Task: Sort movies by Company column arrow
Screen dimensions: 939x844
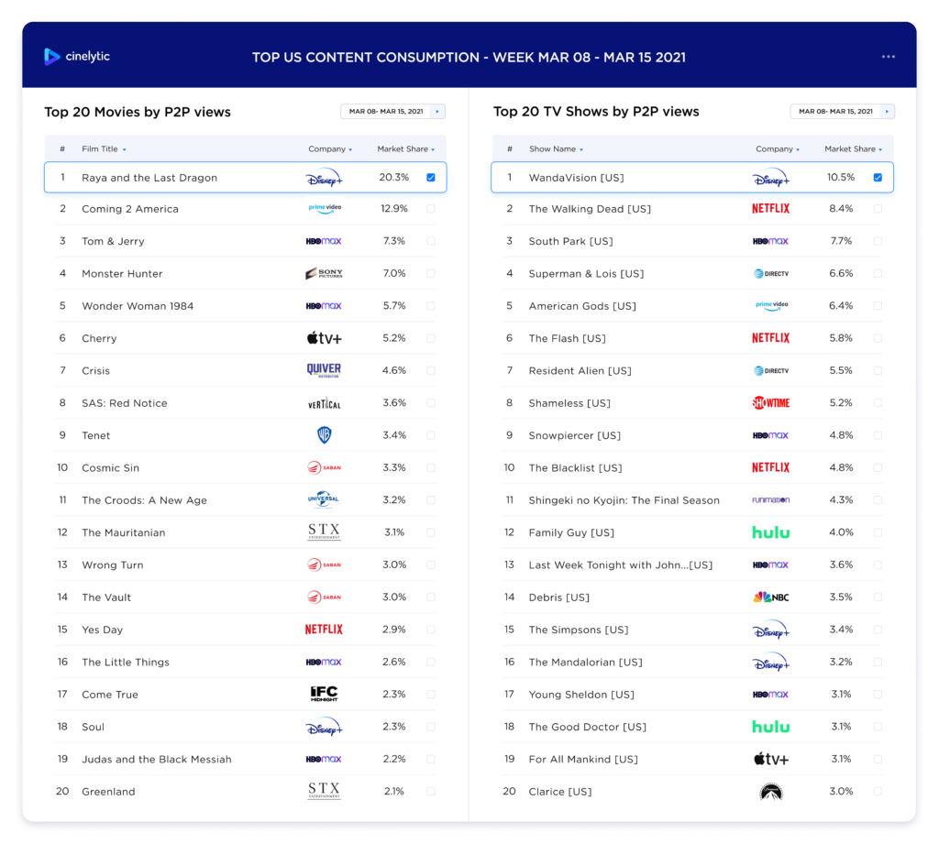Action: tap(350, 149)
